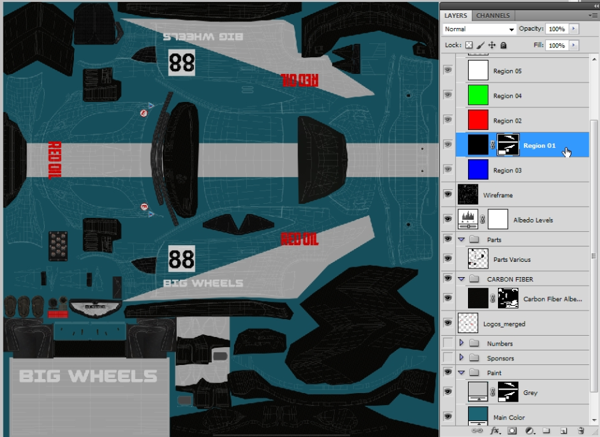Open the Opacity slider arrow
Screen dimensions: 600x437
(573, 29)
